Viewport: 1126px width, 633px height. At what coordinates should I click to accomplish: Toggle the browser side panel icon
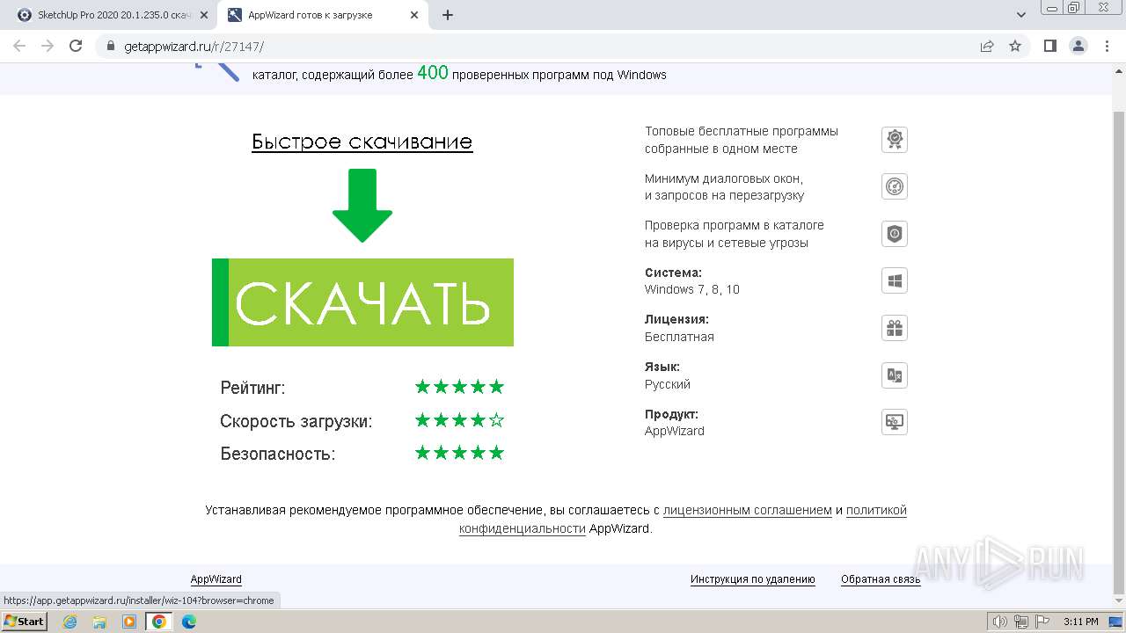coord(1049,47)
